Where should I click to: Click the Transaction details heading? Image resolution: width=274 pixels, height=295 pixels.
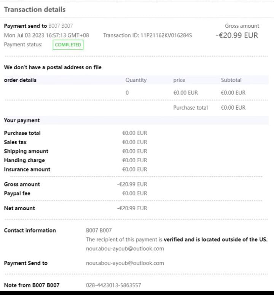click(35, 9)
